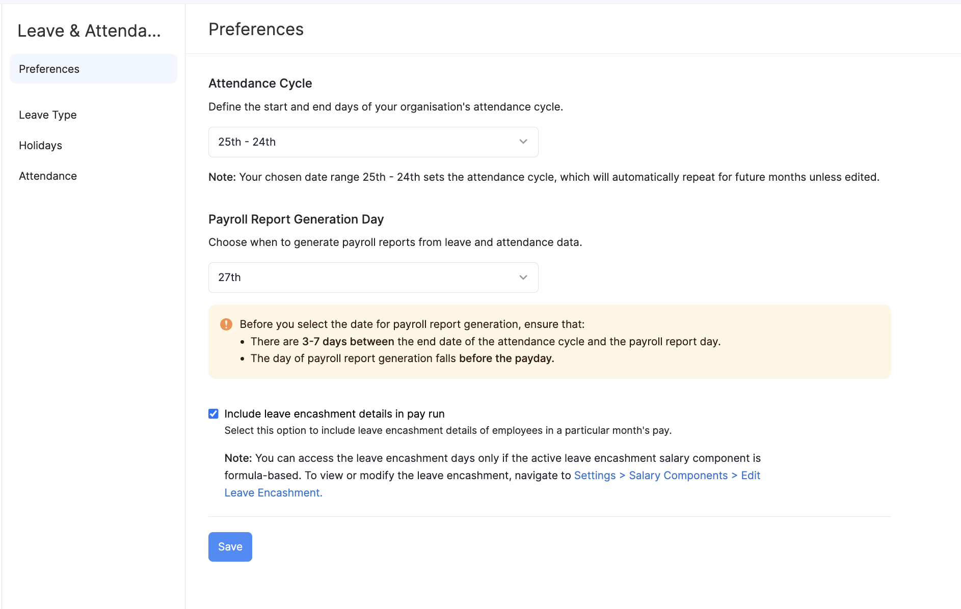Screen dimensions: 961x609
Task: Go to Holidays in the sidebar
Action: (41, 146)
